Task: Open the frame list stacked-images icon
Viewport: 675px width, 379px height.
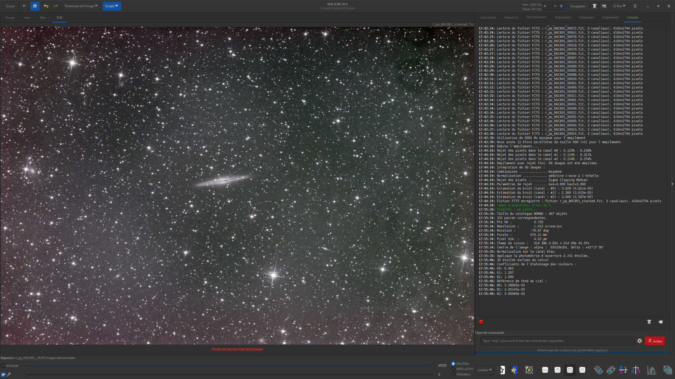Action: click(667, 370)
